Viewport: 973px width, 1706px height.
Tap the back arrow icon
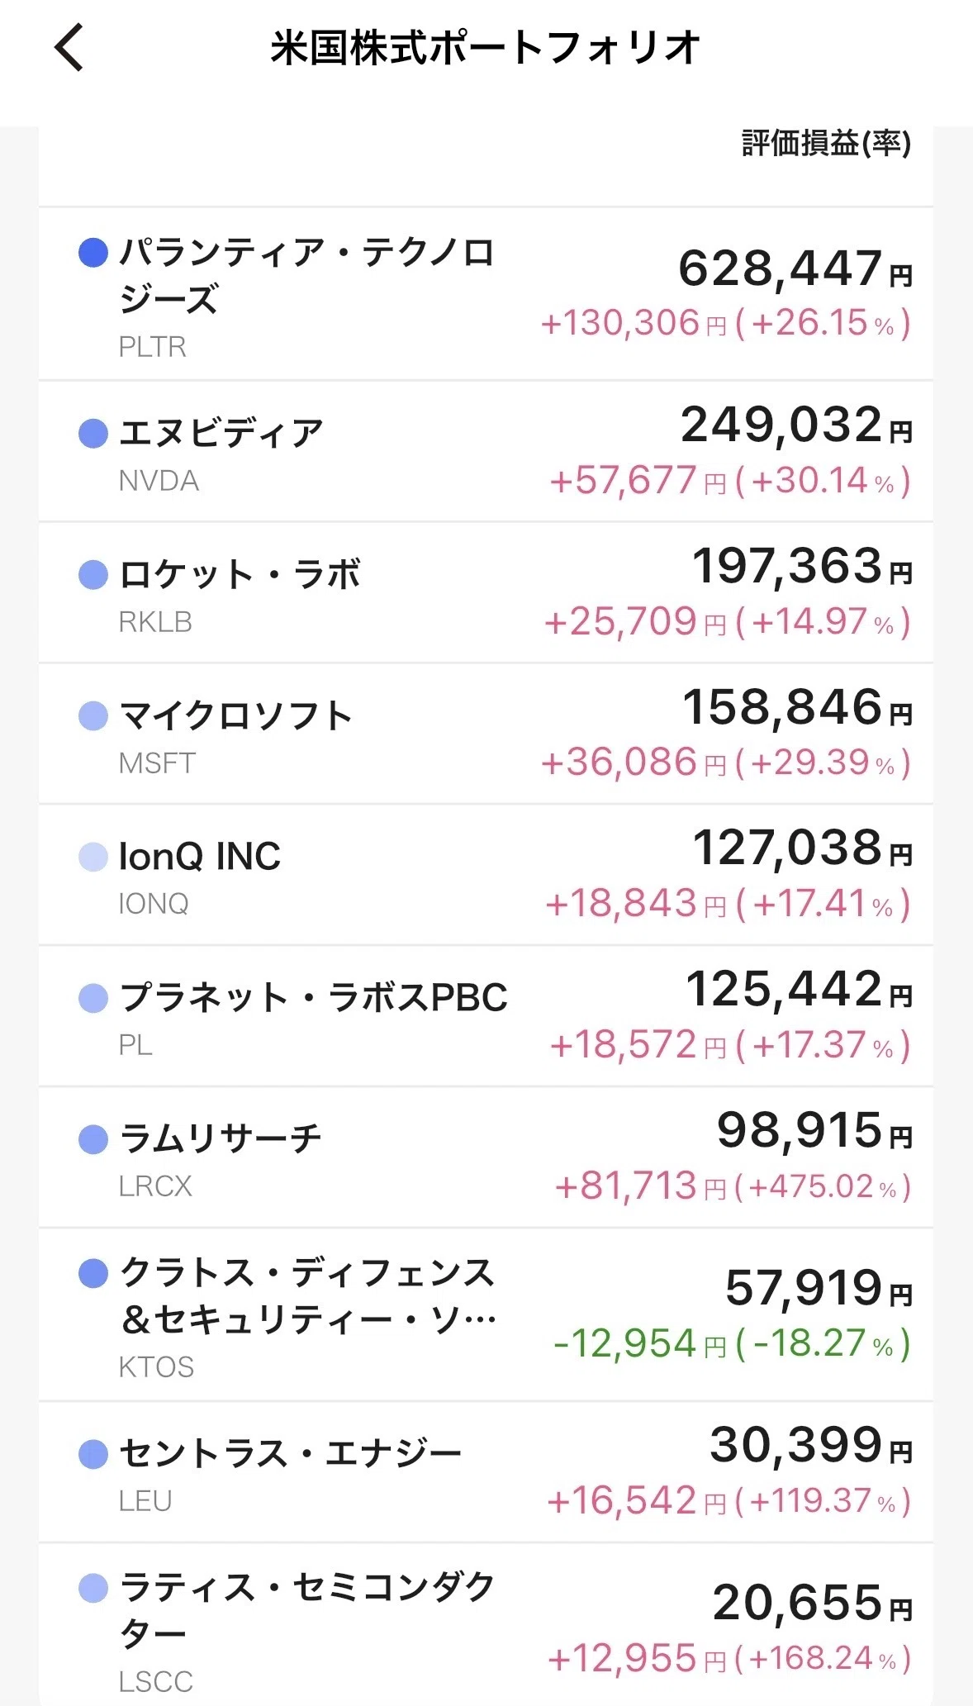69,47
